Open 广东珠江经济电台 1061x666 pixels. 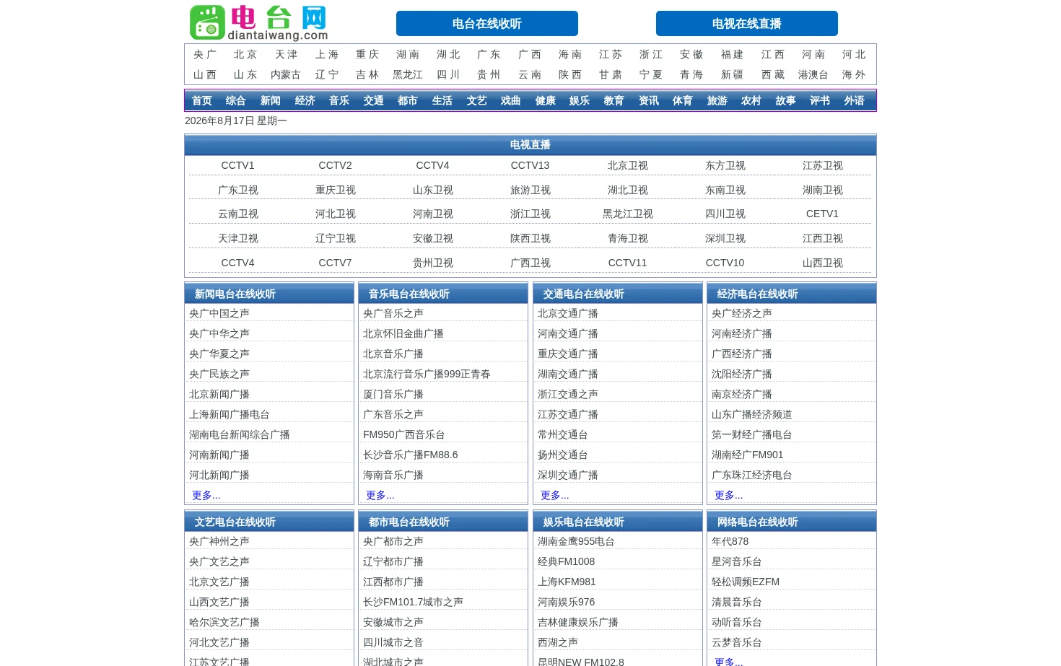752,475
